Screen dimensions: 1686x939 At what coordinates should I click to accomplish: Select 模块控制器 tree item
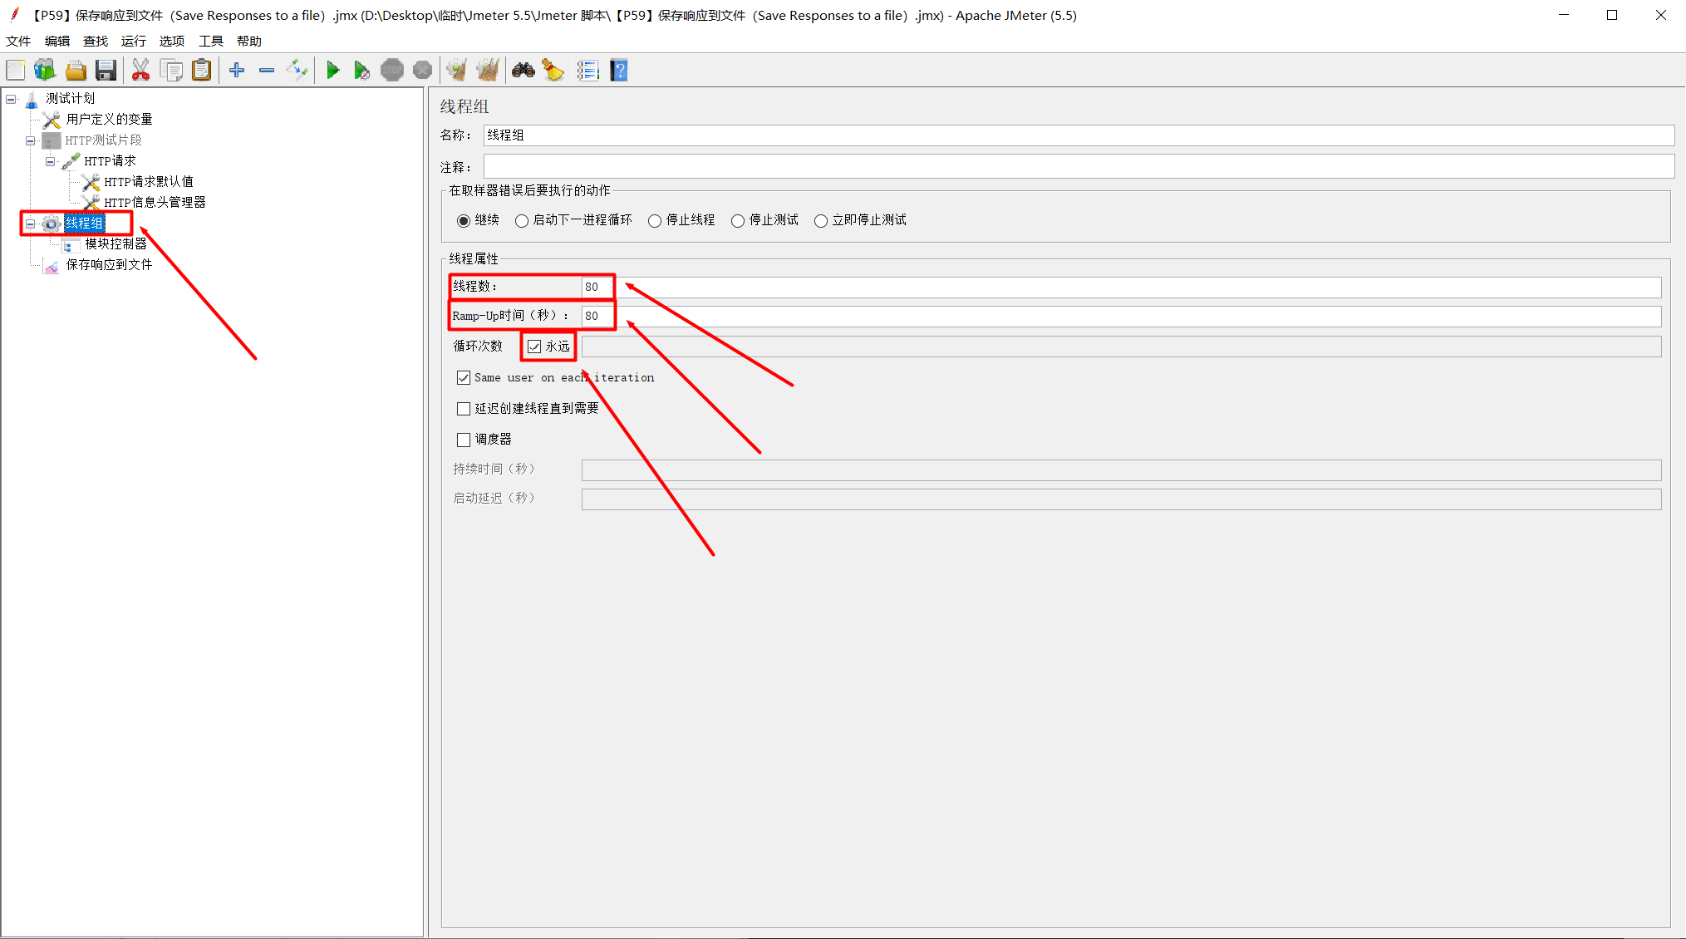(x=116, y=243)
